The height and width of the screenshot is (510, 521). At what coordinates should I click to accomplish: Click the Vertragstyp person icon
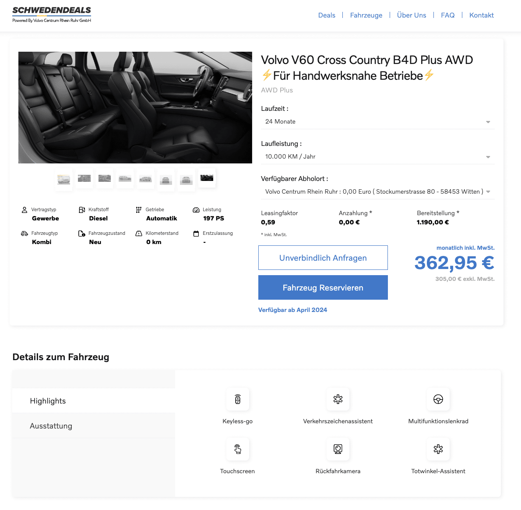(x=24, y=210)
